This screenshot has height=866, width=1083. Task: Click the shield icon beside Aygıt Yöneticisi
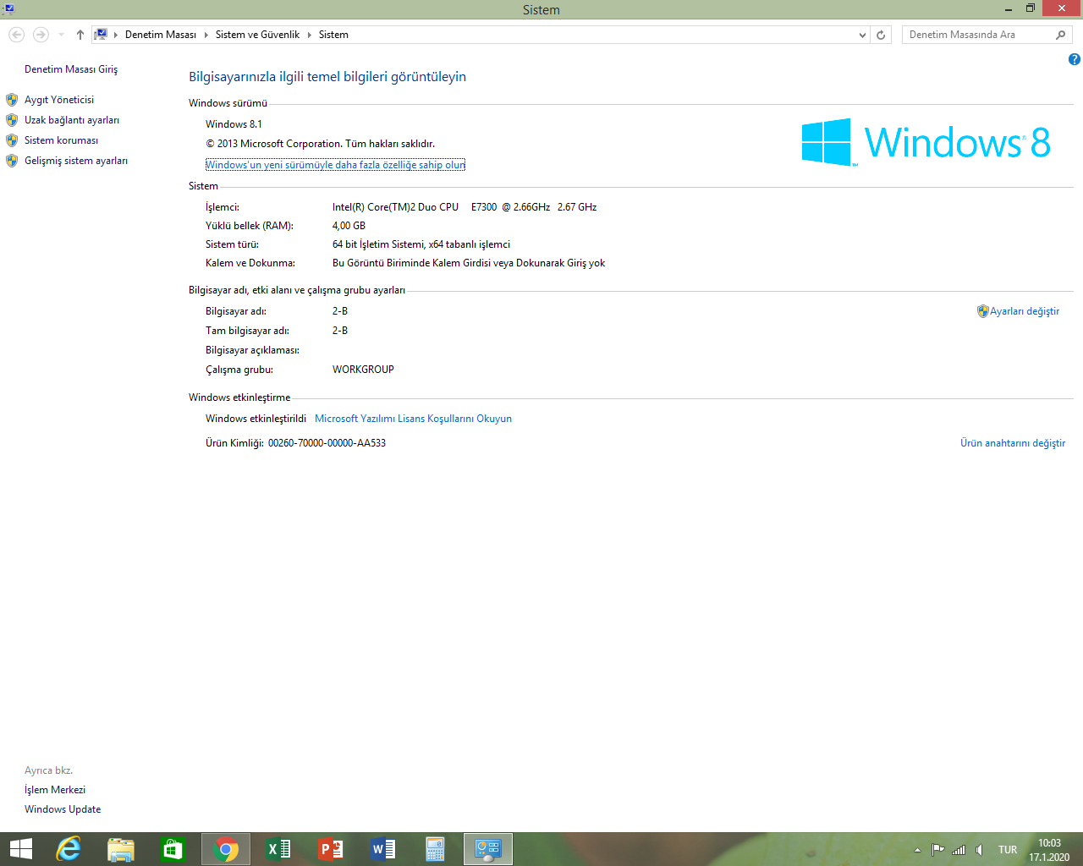12,100
